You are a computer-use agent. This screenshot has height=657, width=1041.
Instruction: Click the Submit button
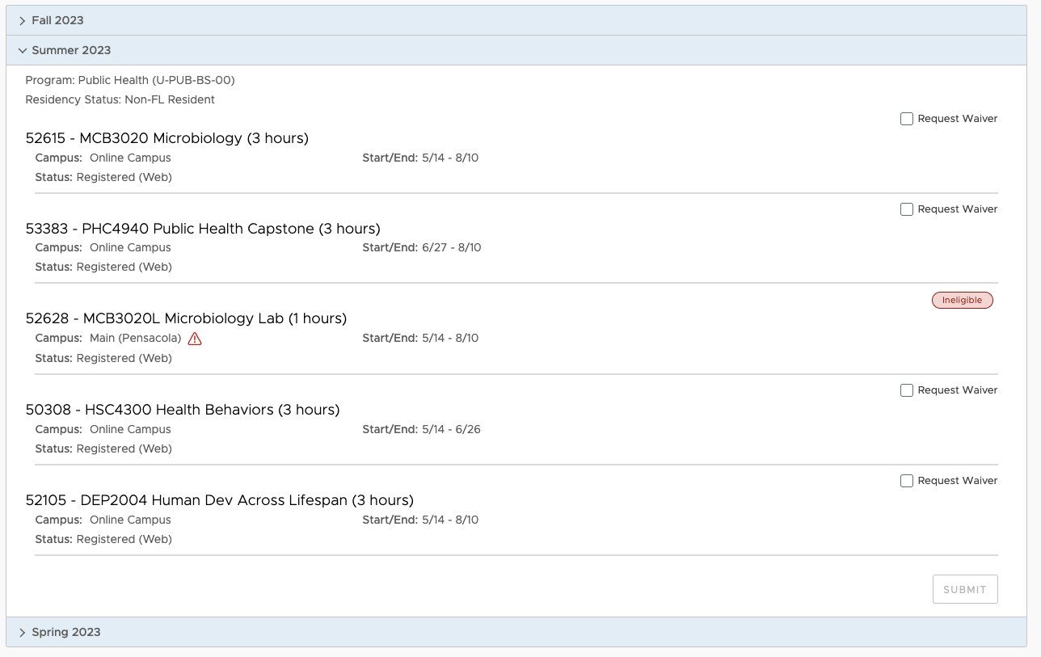(x=965, y=589)
